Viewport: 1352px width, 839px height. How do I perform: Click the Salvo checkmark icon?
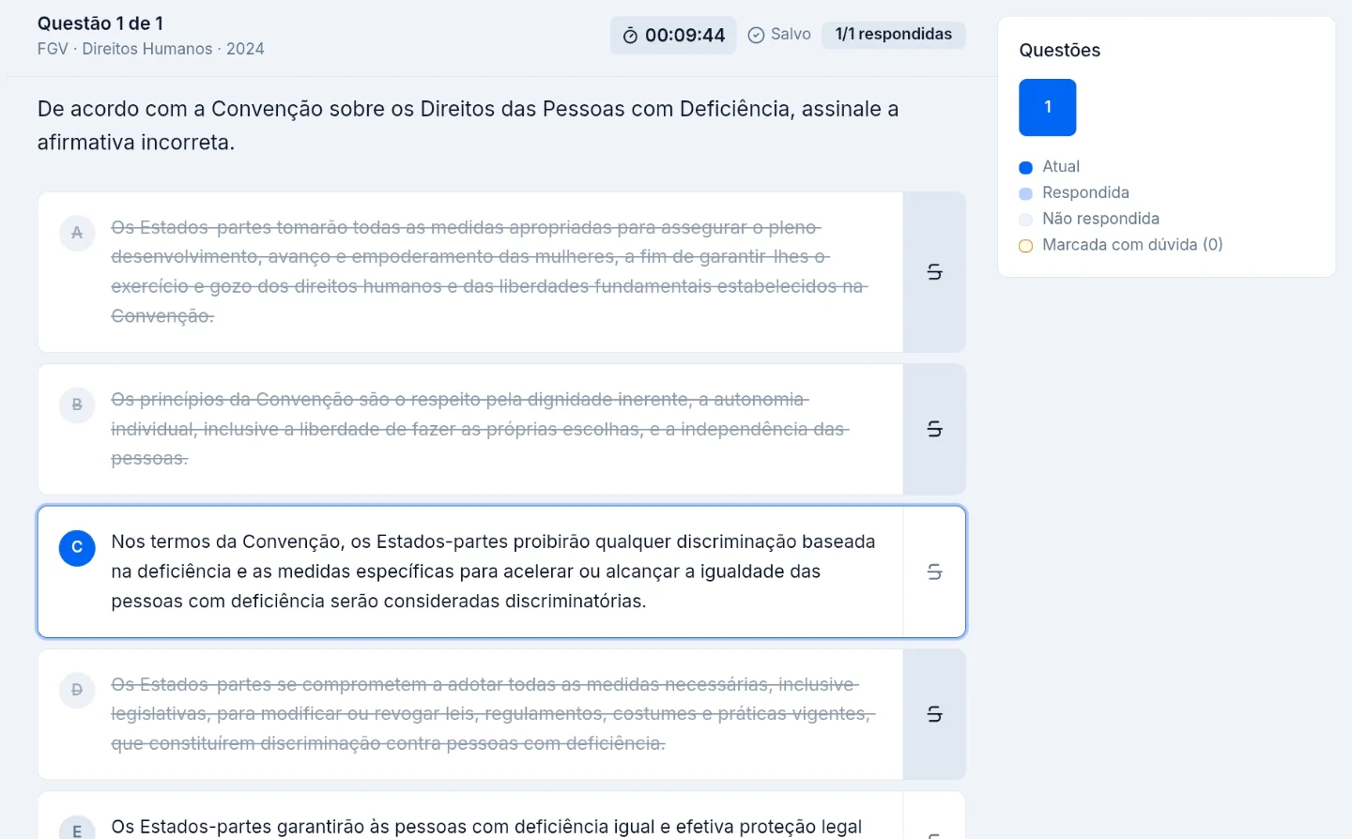[756, 35]
